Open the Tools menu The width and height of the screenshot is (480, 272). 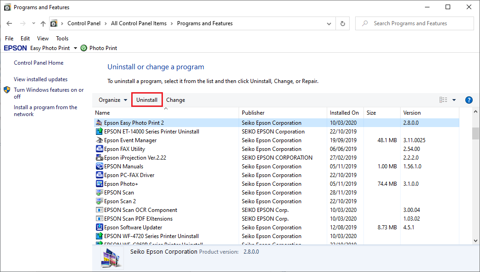[62, 38]
